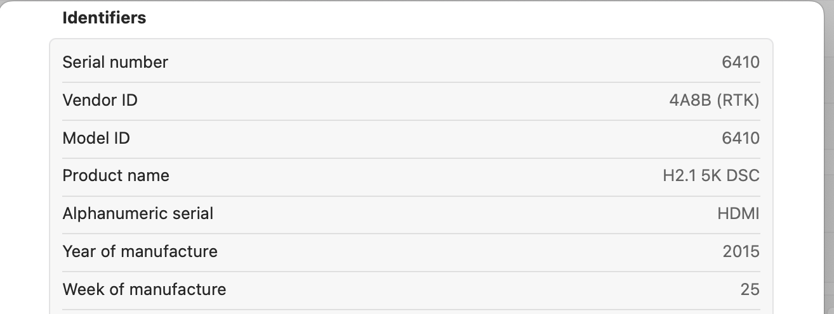
Task: Click DSC in the product name value
Action: tap(744, 176)
